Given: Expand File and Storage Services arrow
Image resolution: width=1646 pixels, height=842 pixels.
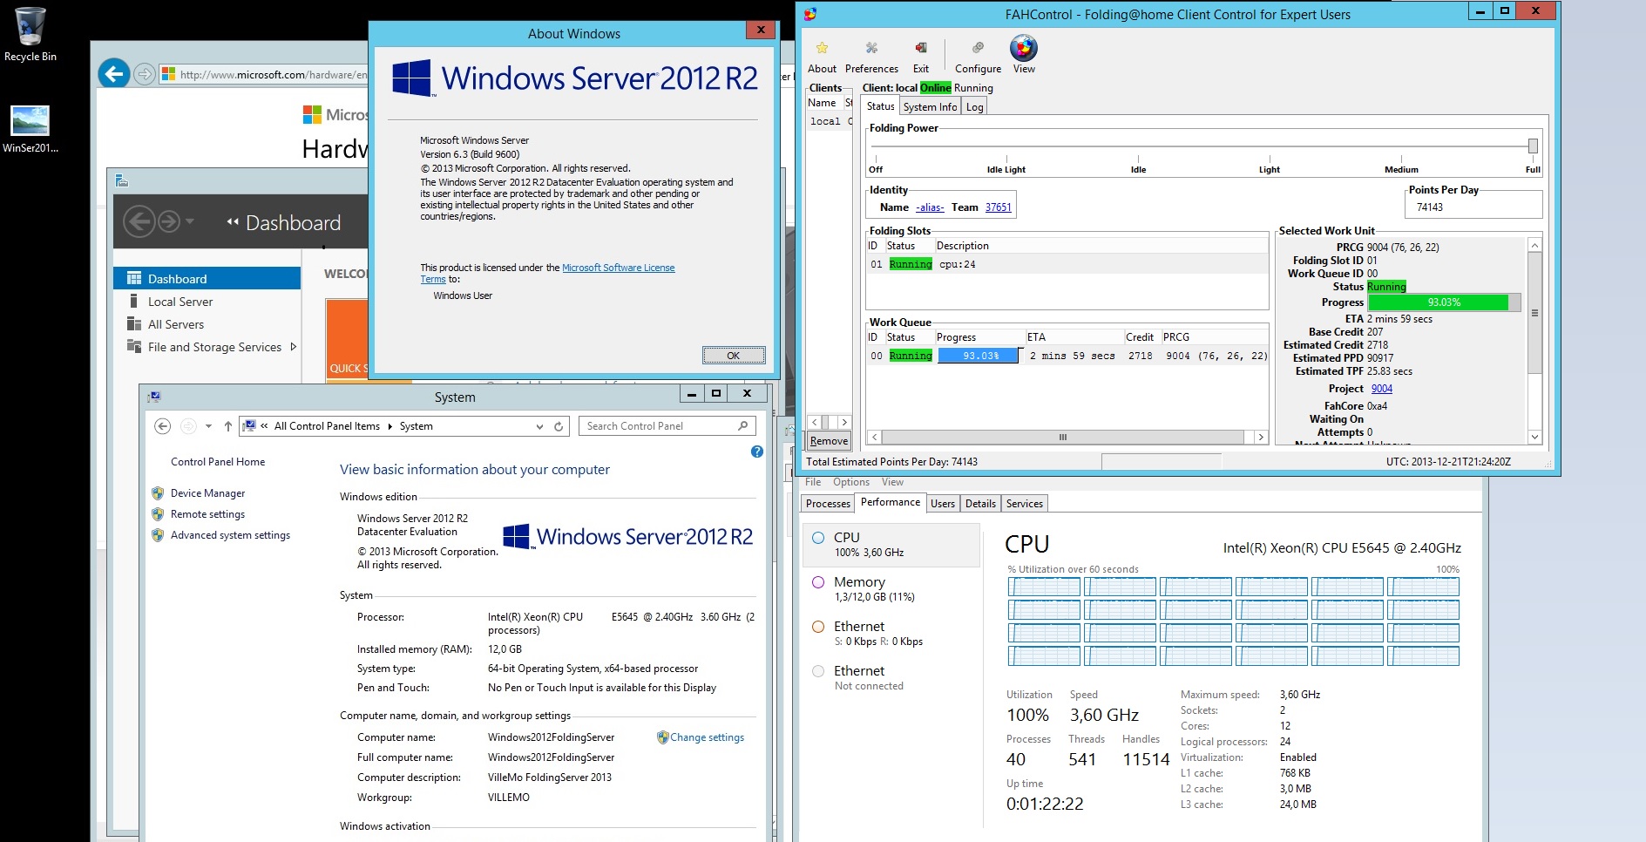Looking at the screenshot, I should click(x=294, y=347).
